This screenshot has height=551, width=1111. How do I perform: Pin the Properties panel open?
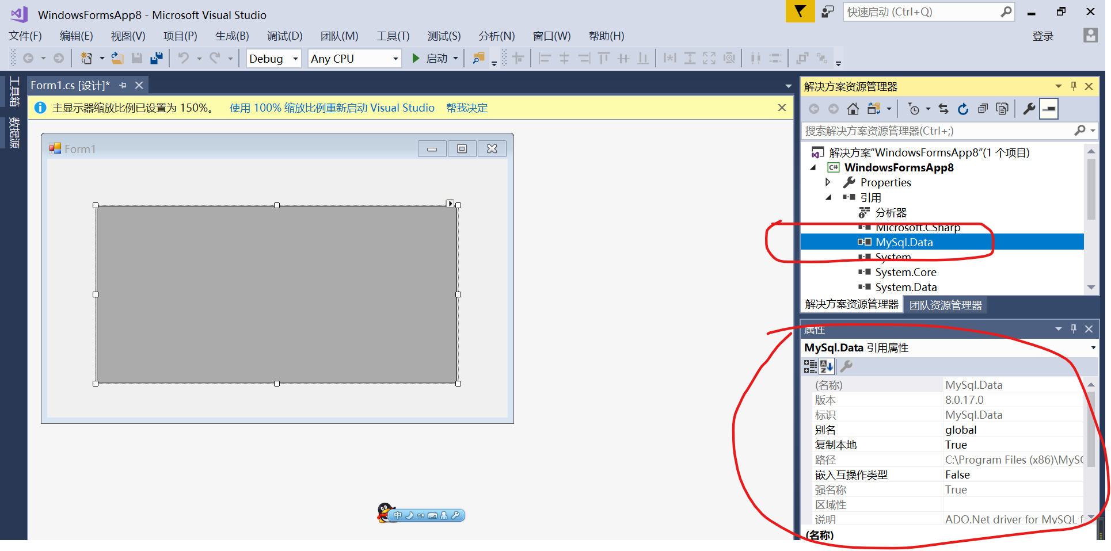[1073, 328]
